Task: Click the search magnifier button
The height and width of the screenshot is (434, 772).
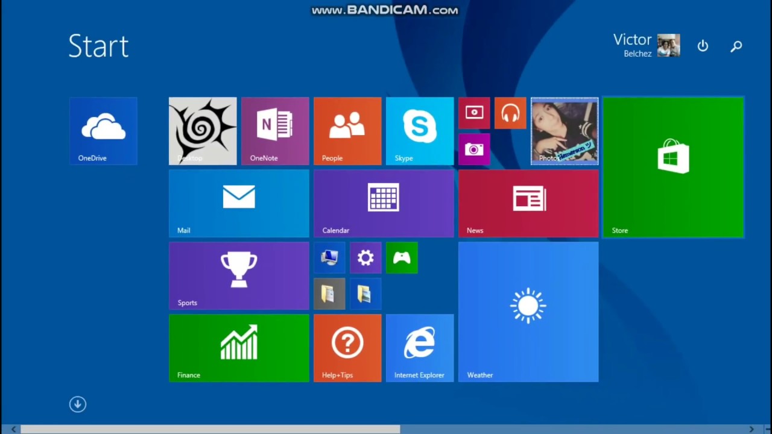Action: pyautogui.click(x=736, y=46)
